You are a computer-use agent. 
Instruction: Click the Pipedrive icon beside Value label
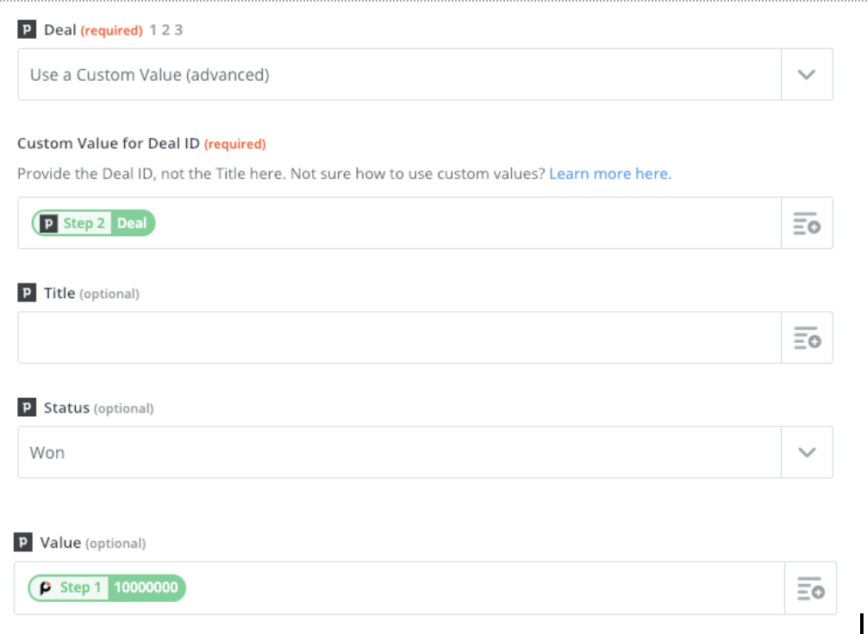point(22,542)
